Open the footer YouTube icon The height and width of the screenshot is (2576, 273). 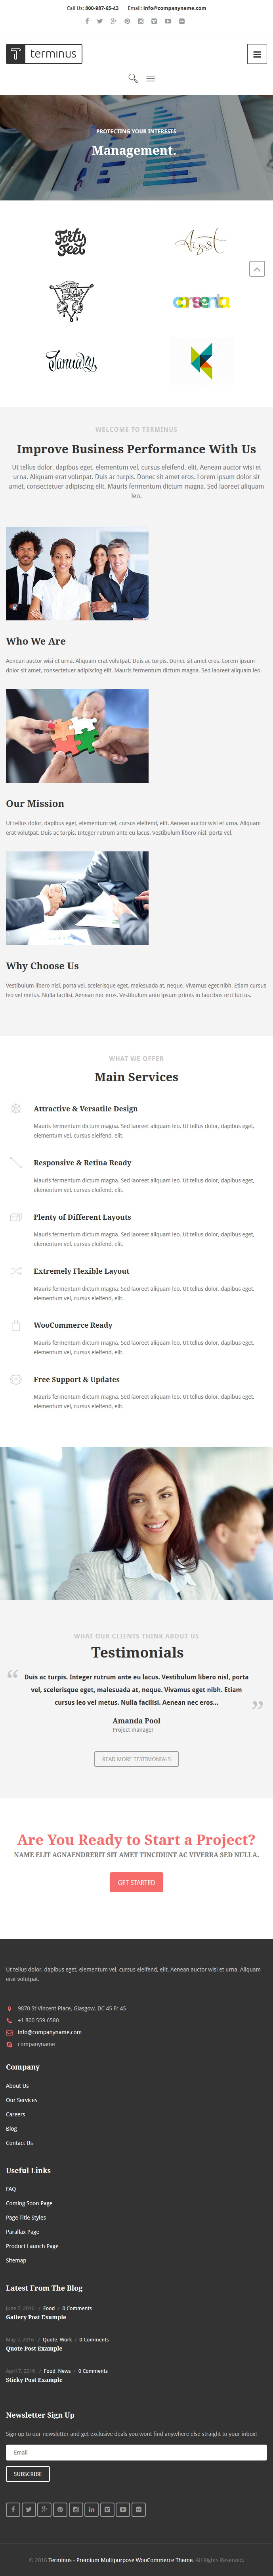pos(123,2509)
